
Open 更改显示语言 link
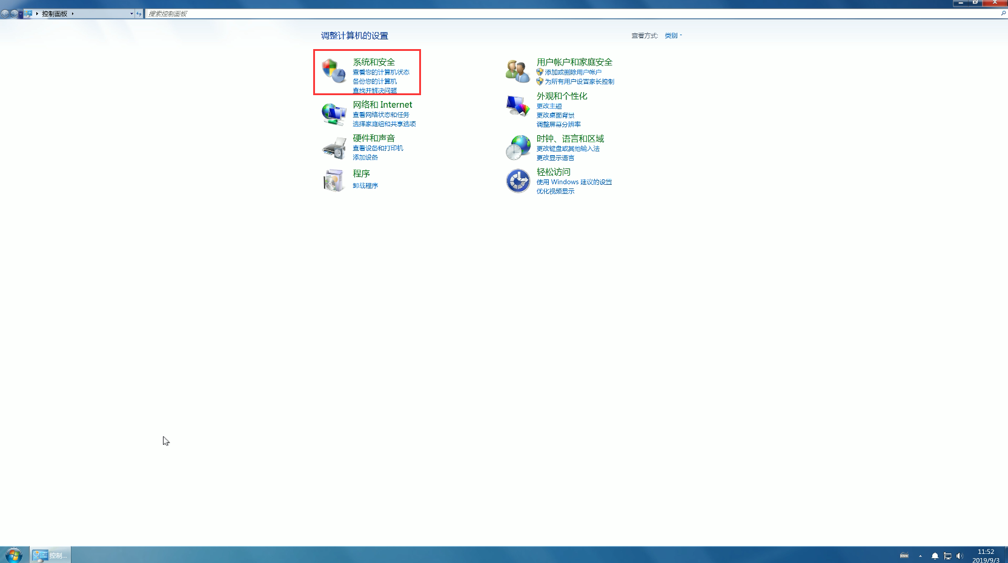(555, 158)
